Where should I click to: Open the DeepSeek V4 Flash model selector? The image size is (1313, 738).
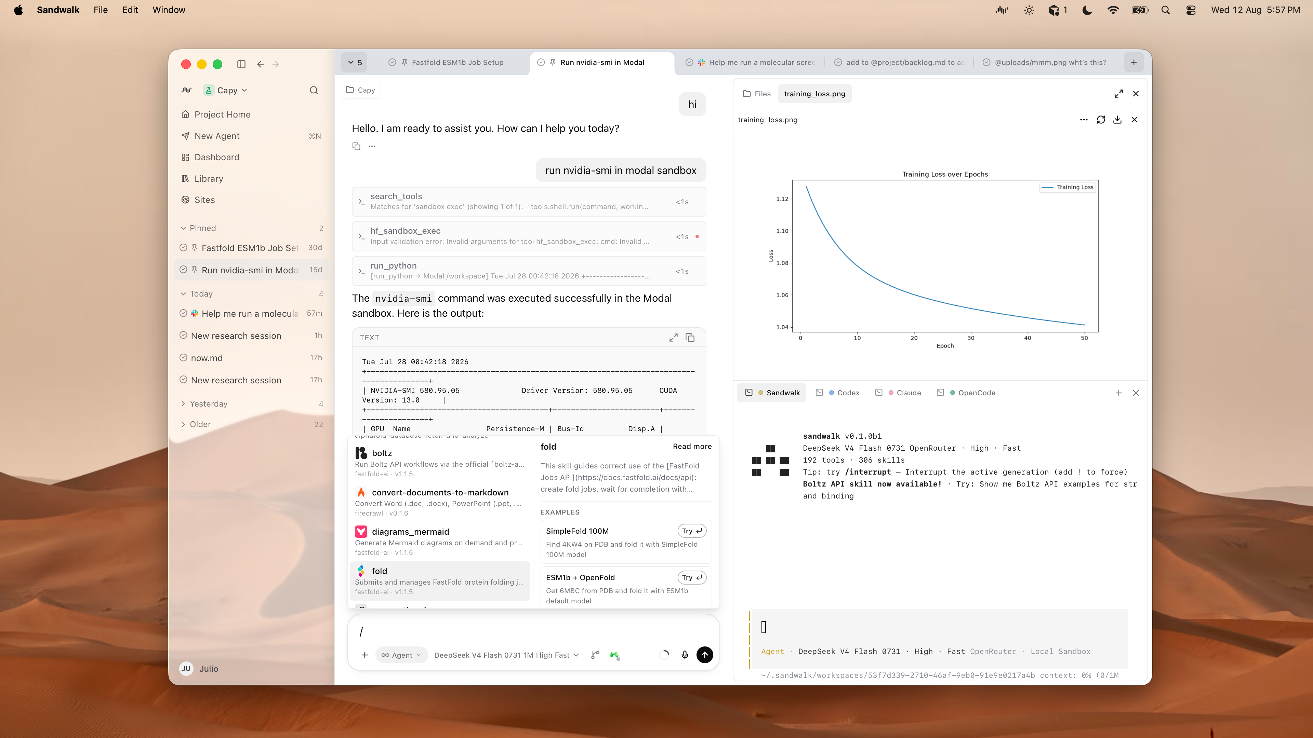(506, 655)
